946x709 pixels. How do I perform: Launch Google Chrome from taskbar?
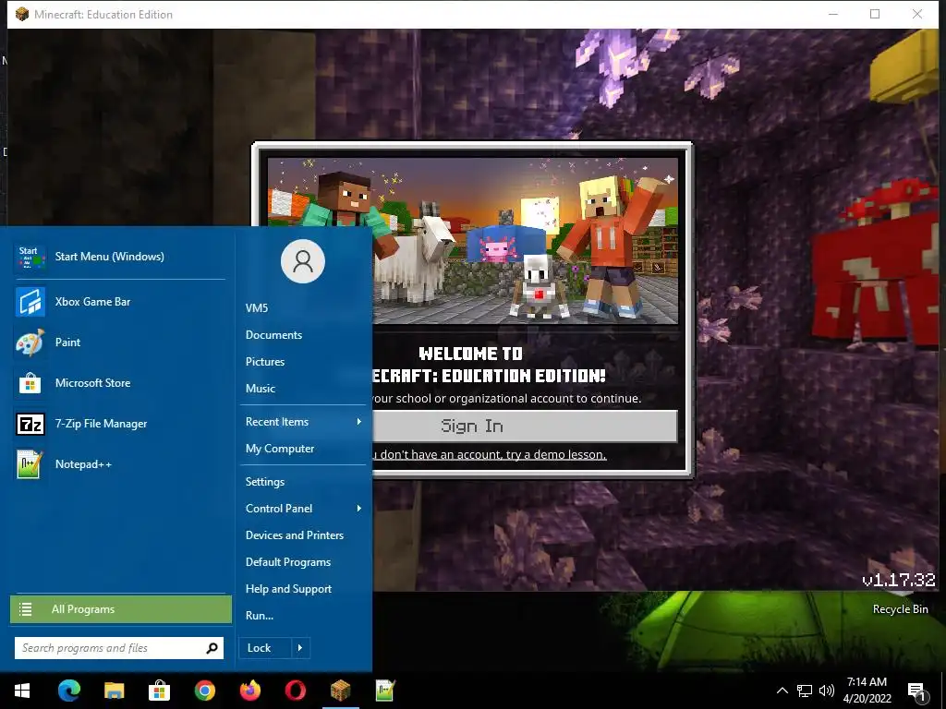pyautogui.click(x=204, y=691)
